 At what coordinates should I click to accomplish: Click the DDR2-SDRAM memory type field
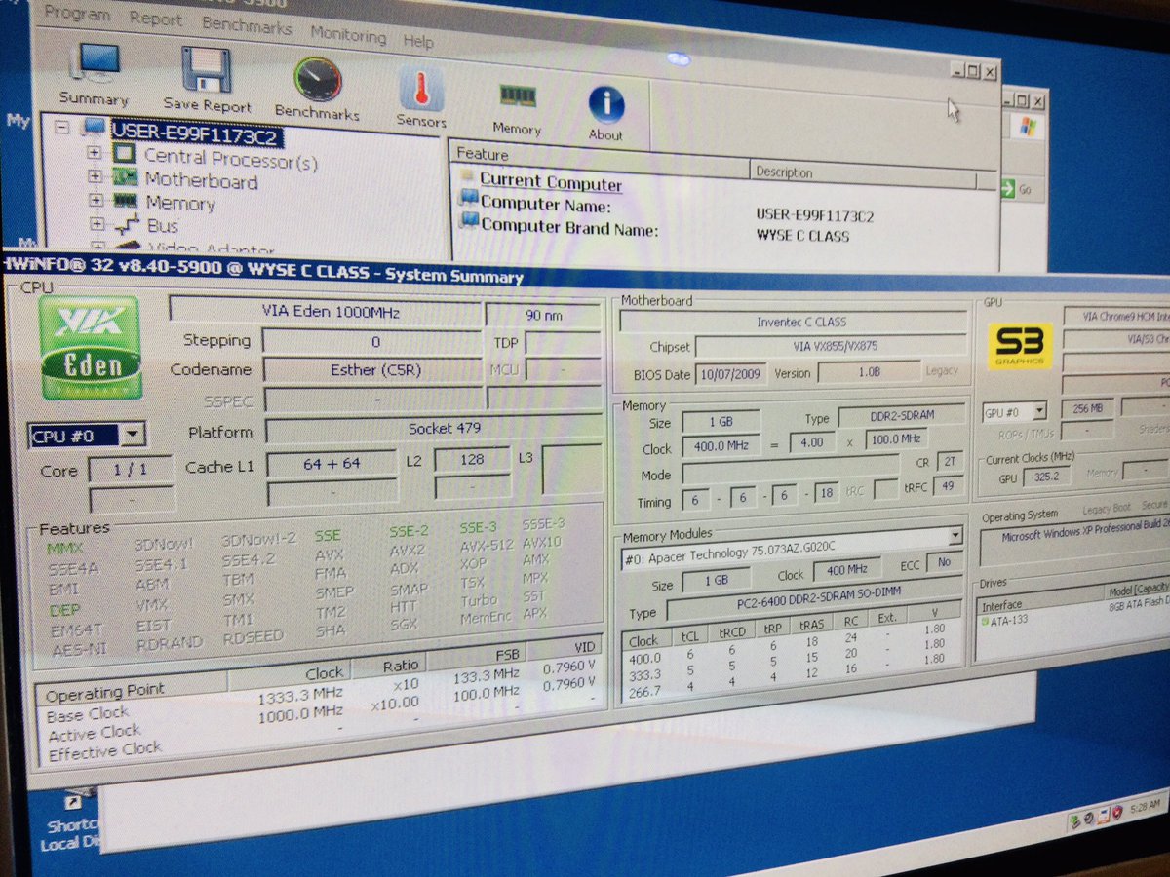(902, 416)
